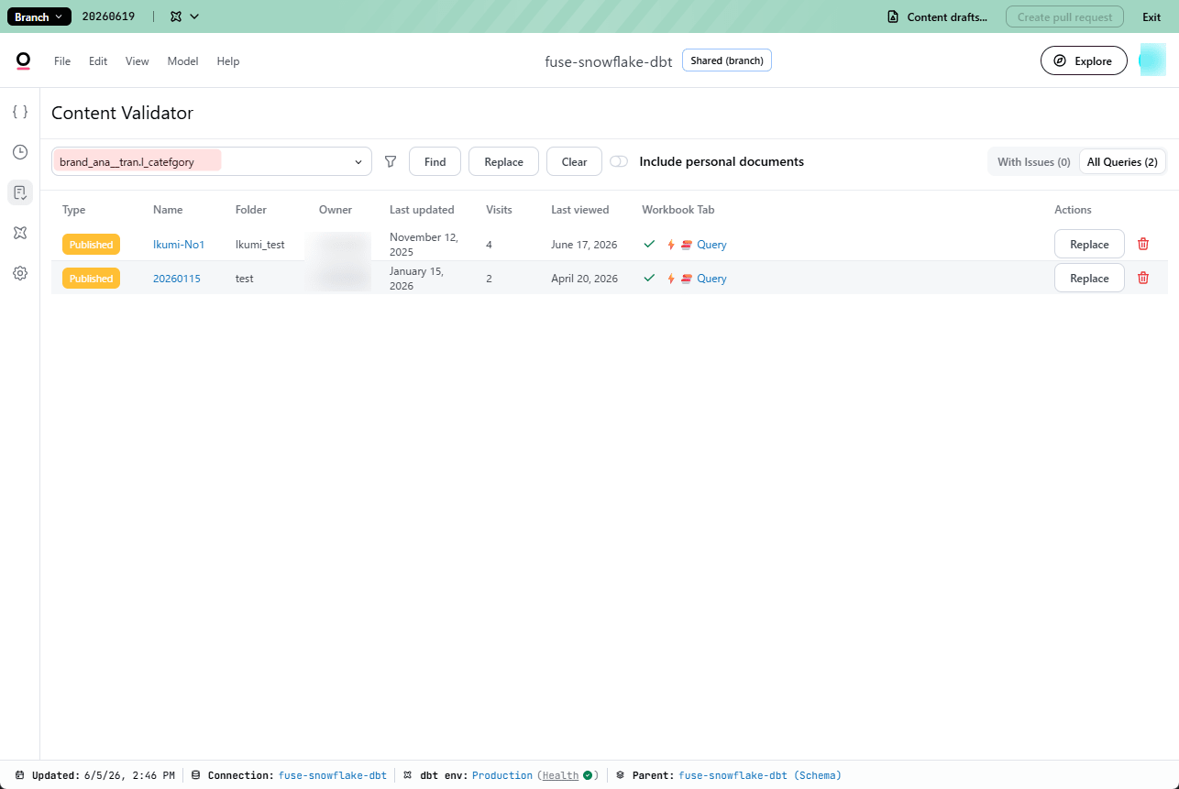Screen dimensions: 1179x789
Task: Click the dbt icon in status bar
Action: tap(407, 775)
